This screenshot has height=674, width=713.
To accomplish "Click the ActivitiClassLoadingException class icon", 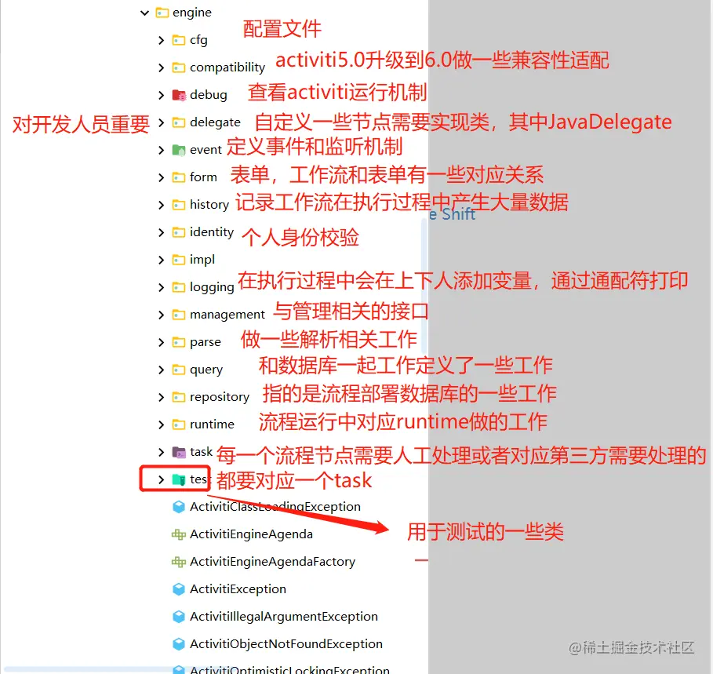I will click(x=179, y=507).
